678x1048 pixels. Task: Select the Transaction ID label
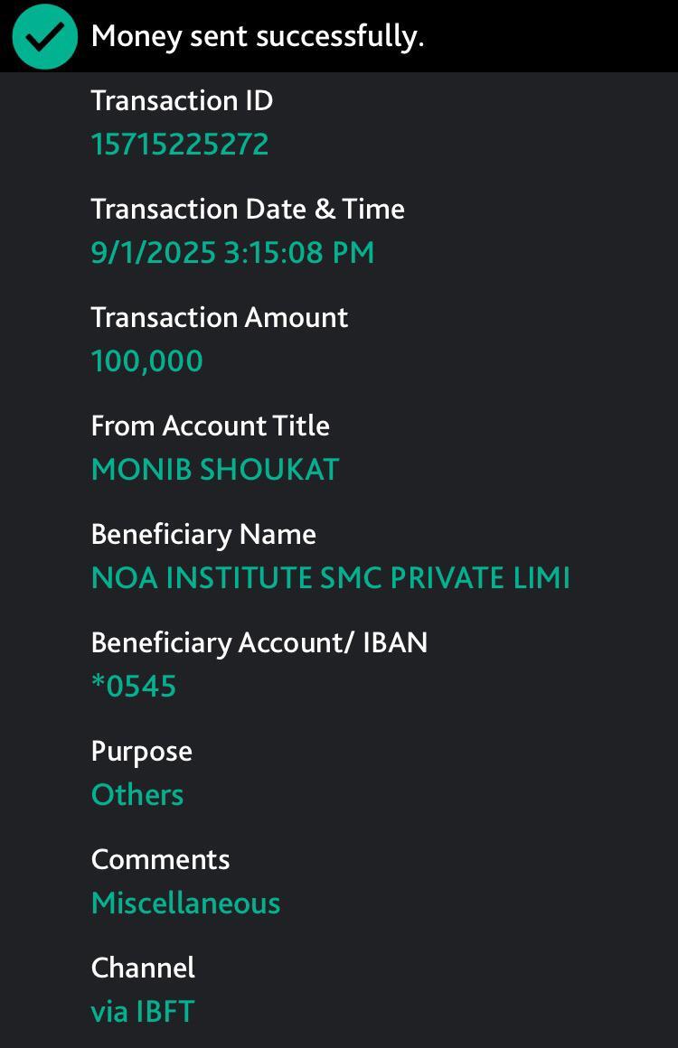point(182,100)
